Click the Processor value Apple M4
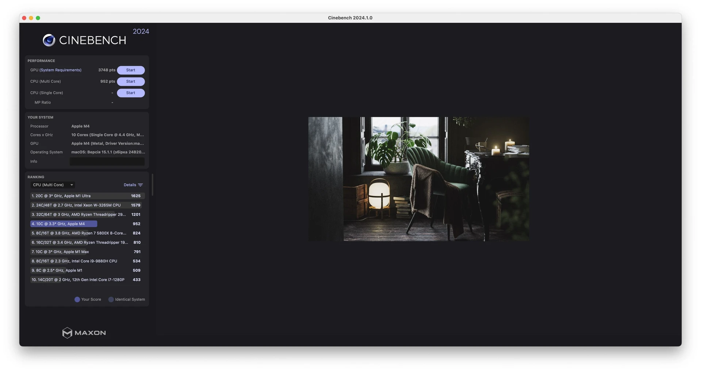The image size is (701, 372). click(x=80, y=126)
